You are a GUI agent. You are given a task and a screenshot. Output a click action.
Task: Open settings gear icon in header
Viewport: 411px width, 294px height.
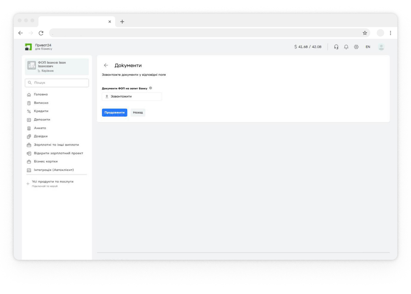pos(356,47)
